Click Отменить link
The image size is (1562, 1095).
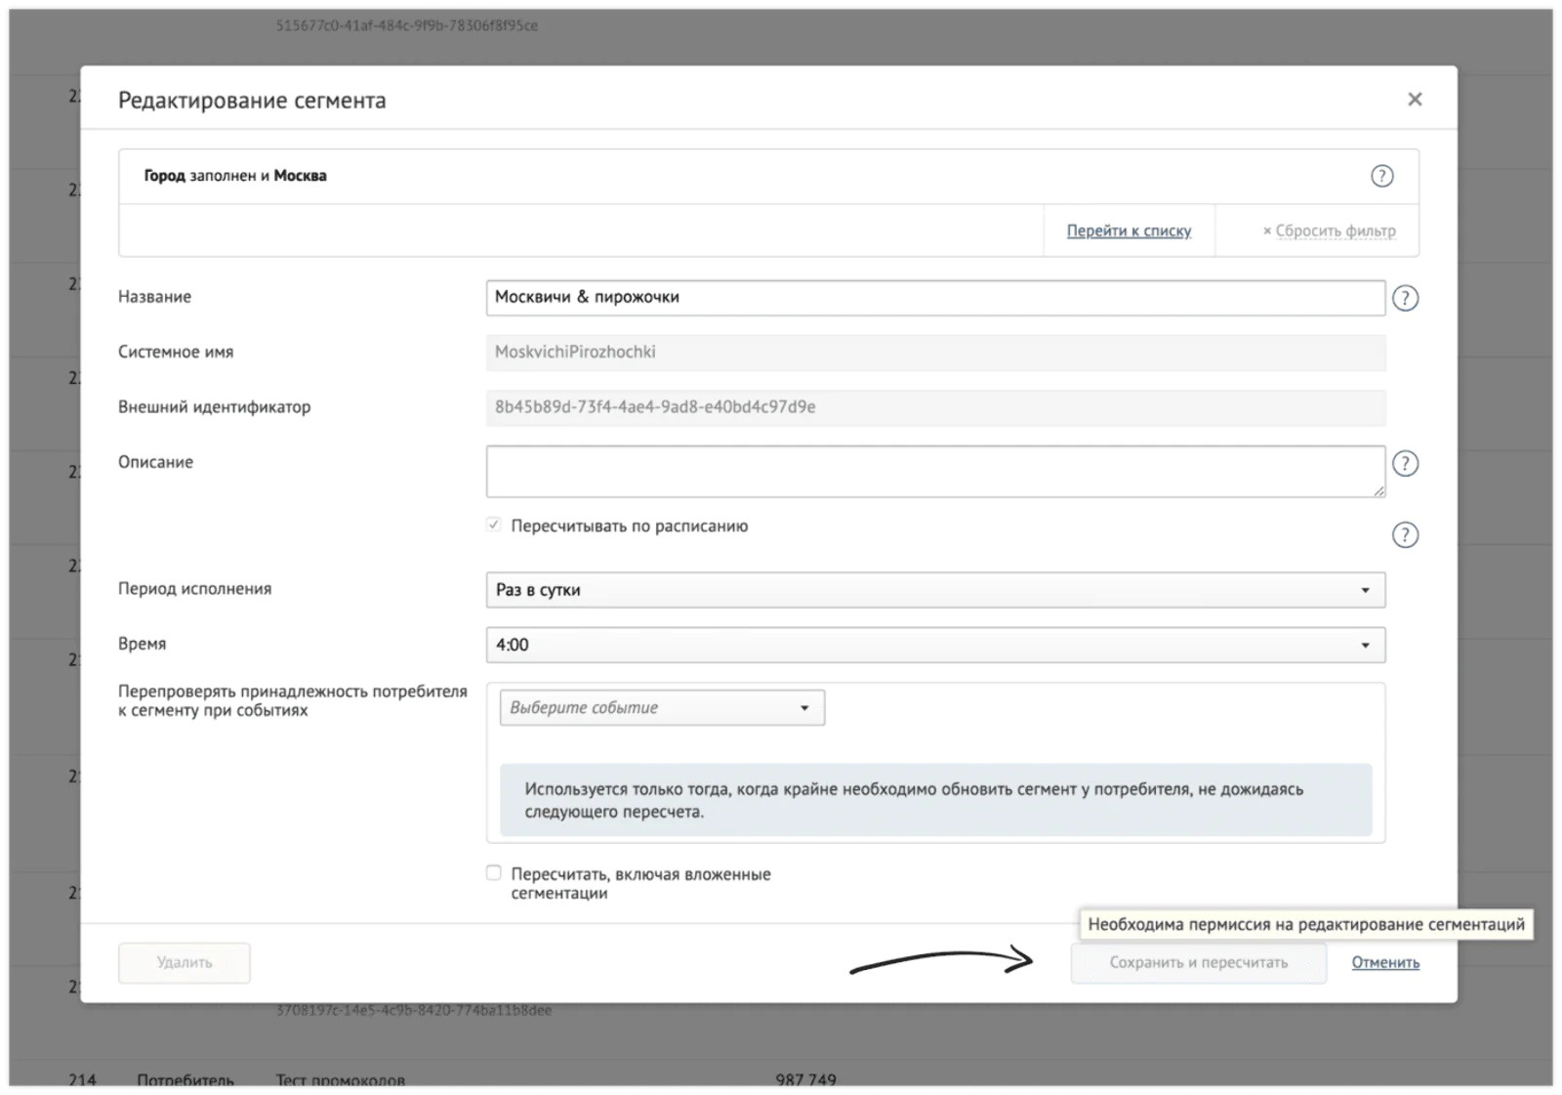click(1385, 962)
